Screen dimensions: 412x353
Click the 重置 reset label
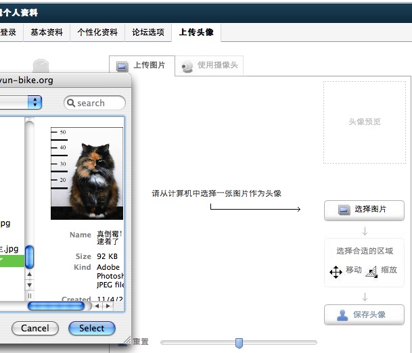click(141, 342)
